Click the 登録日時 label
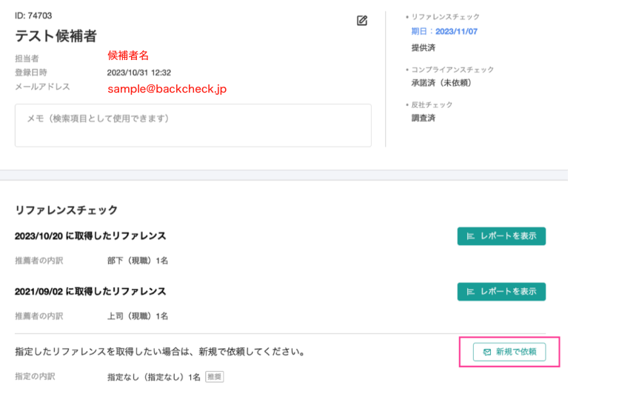The width and height of the screenshot is (619, 397). click(x=31, y=73)
